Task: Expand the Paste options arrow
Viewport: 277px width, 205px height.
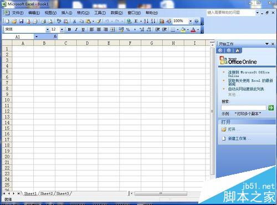Action: [x=93, y=21]
